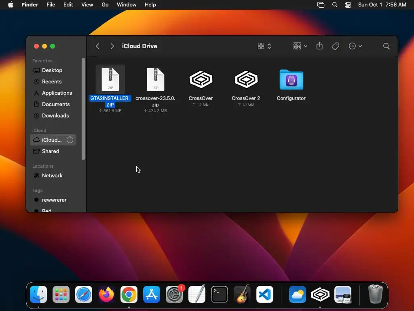Close the Finder window with red button

(x=36, y=46)
